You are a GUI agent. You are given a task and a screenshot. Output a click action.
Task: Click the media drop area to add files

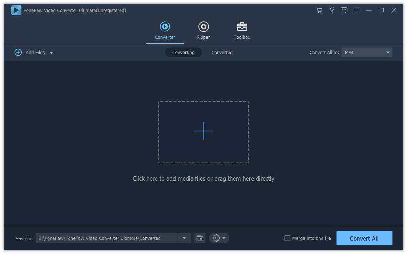(203, 131)
